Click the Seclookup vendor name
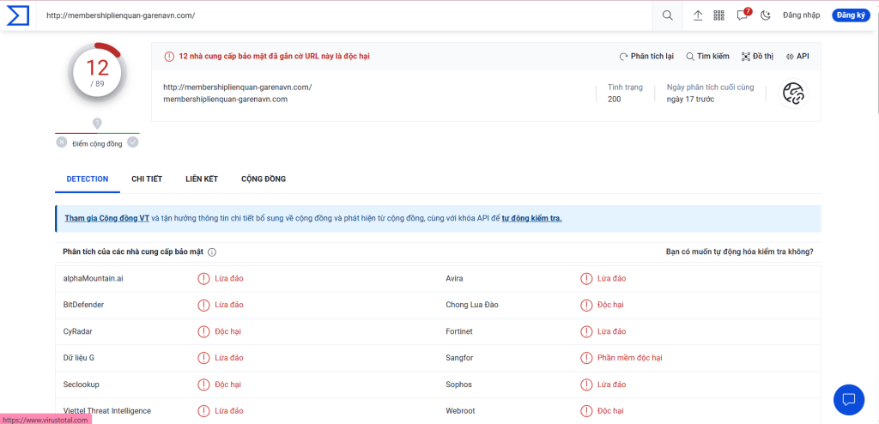This screenshot has height=424, width=879. [82, 385]
